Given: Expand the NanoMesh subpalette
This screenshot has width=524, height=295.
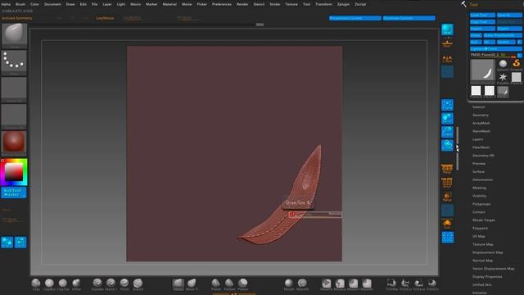Looking at the screenshot, I should [481, 131].
